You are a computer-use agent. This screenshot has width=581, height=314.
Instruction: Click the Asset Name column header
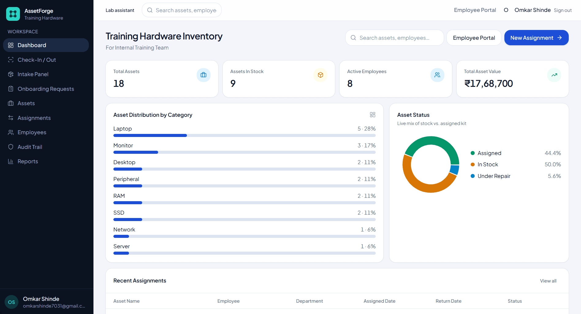pos(127,301)
